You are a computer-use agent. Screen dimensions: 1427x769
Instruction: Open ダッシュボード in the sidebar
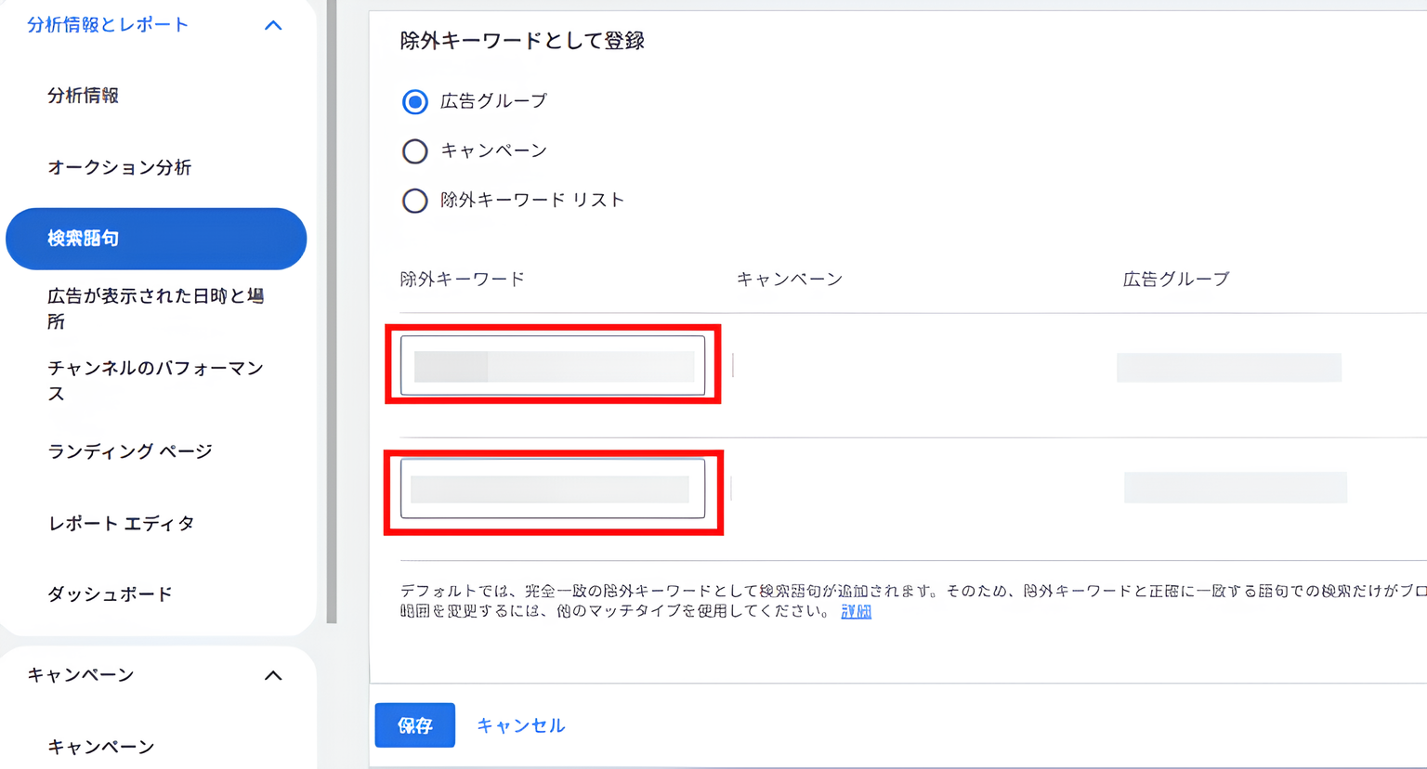[x=110, y=593]
